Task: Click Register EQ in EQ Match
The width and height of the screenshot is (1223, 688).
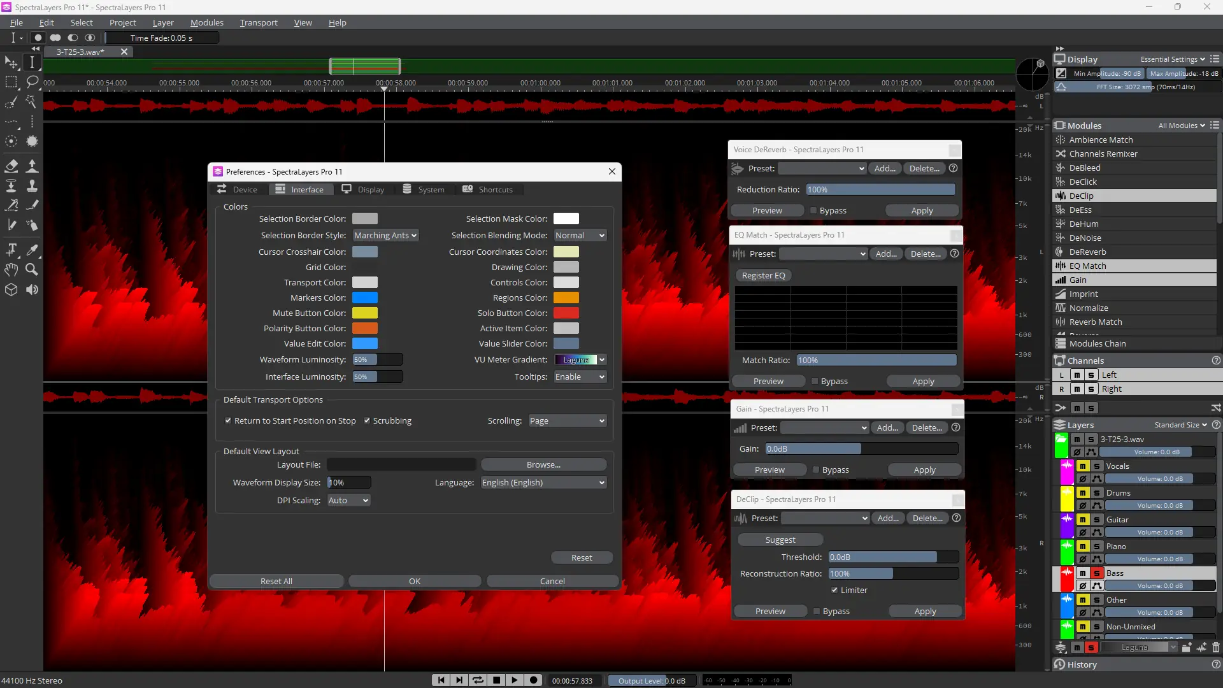Action: pos(763,276)
